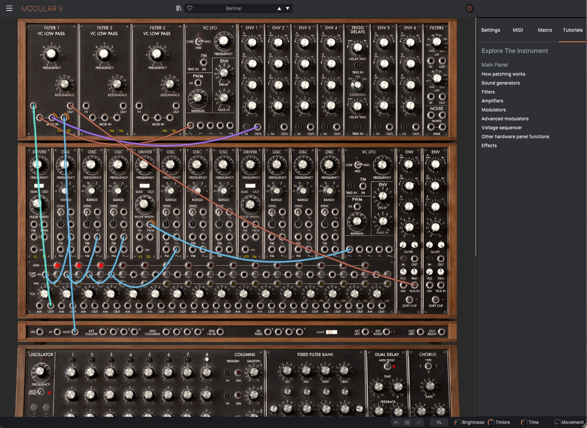The height and width of the screenshot is (428, 587).
Task: Open the main hamburger menu
Action: click(x=9, y=8)
